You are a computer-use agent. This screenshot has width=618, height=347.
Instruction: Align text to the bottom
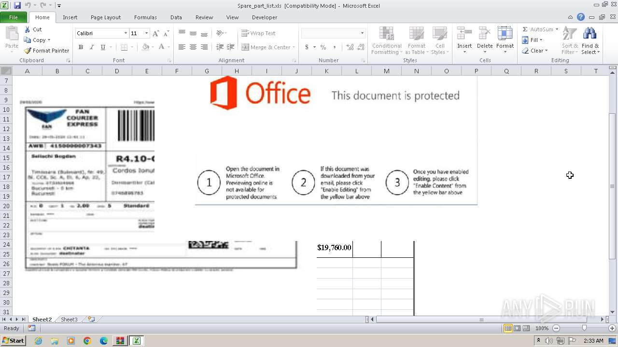pos(204,33)
